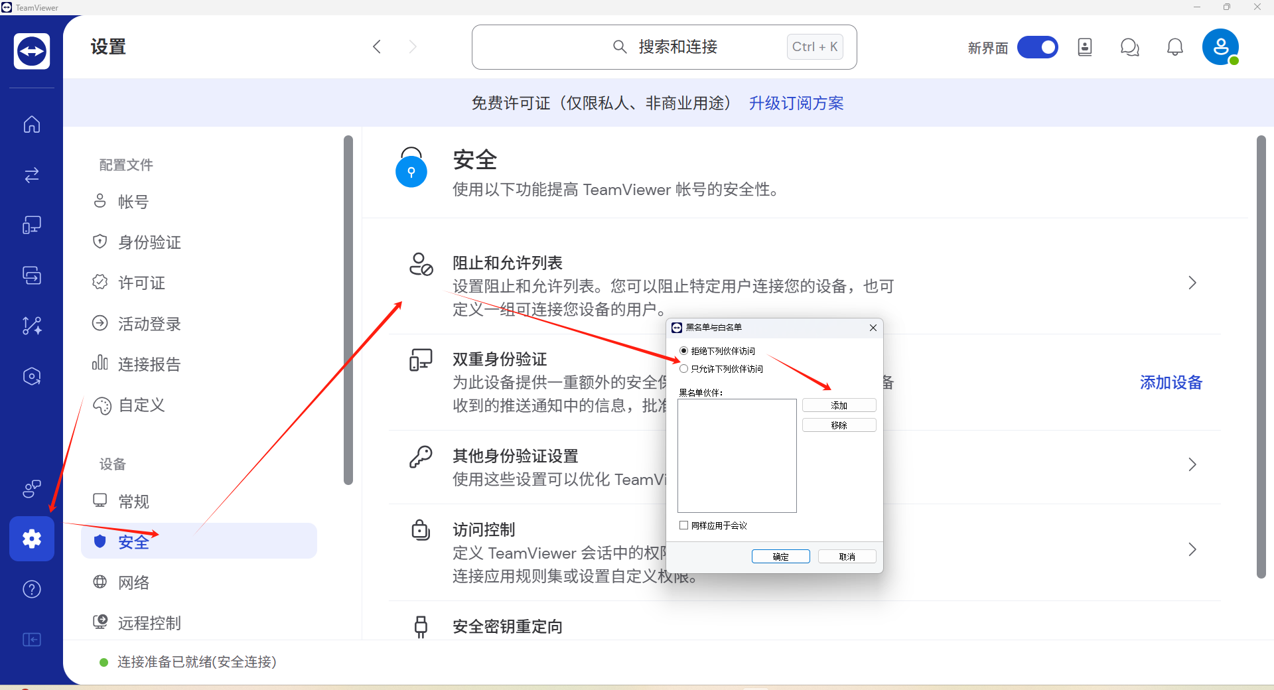The image size is (1274, 690).
Task: Open the contacts book icon
Action: coord(1085,47)
